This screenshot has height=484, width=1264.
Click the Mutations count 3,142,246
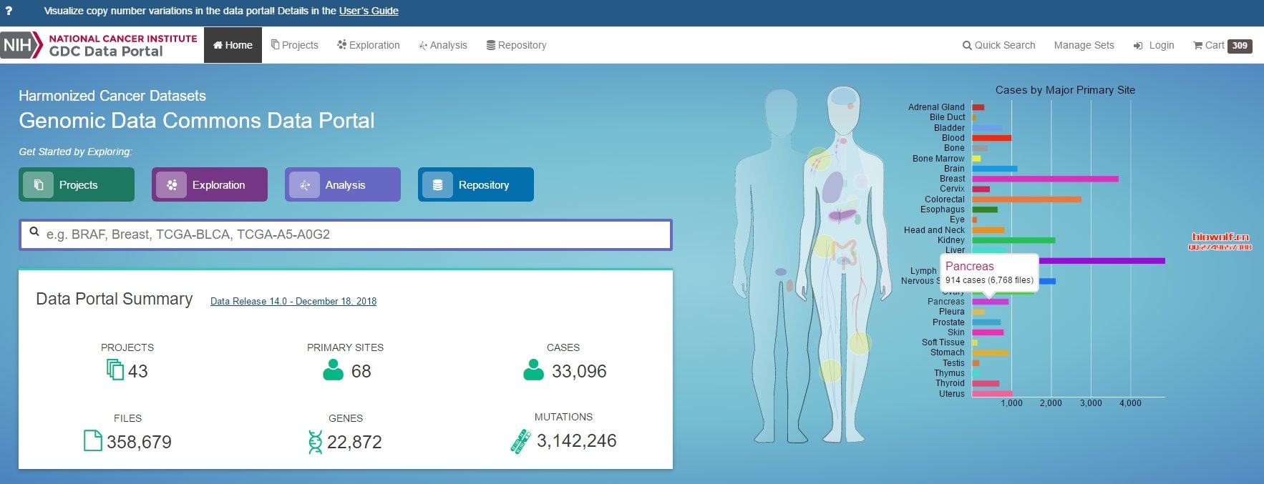[577, 440]
